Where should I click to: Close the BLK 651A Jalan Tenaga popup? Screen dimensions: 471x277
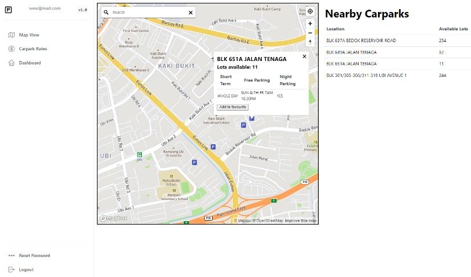click(x=304, y=56)
